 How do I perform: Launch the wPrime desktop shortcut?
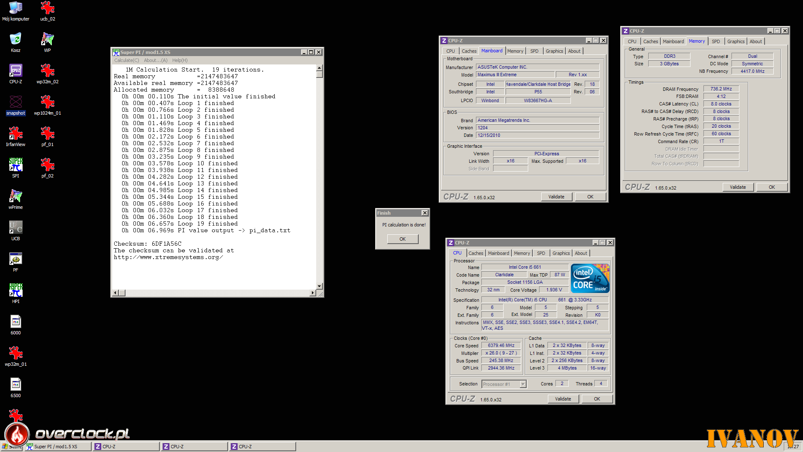coord(15,199)
